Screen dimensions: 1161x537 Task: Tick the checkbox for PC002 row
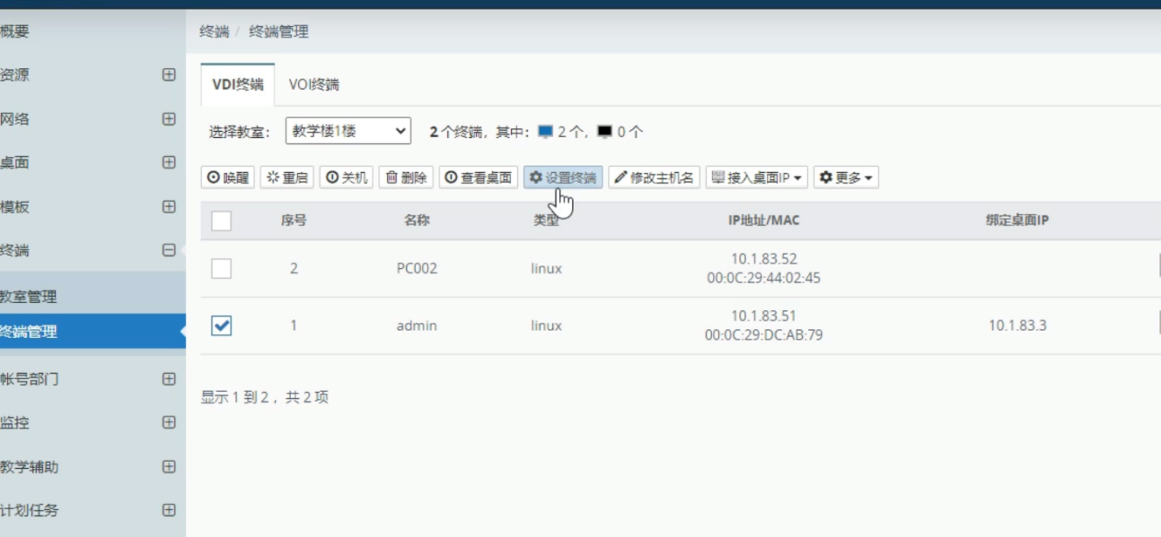222,268
